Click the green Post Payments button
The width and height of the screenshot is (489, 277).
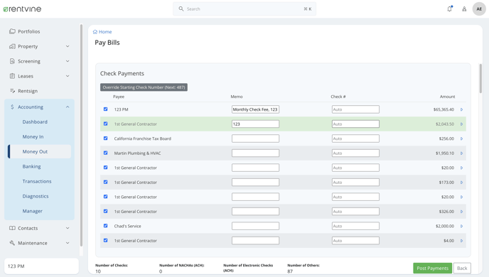pyautogui.click(x=432, y=268)
